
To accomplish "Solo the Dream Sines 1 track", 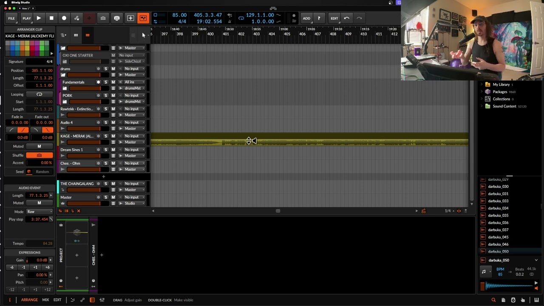I will [106, 150].
